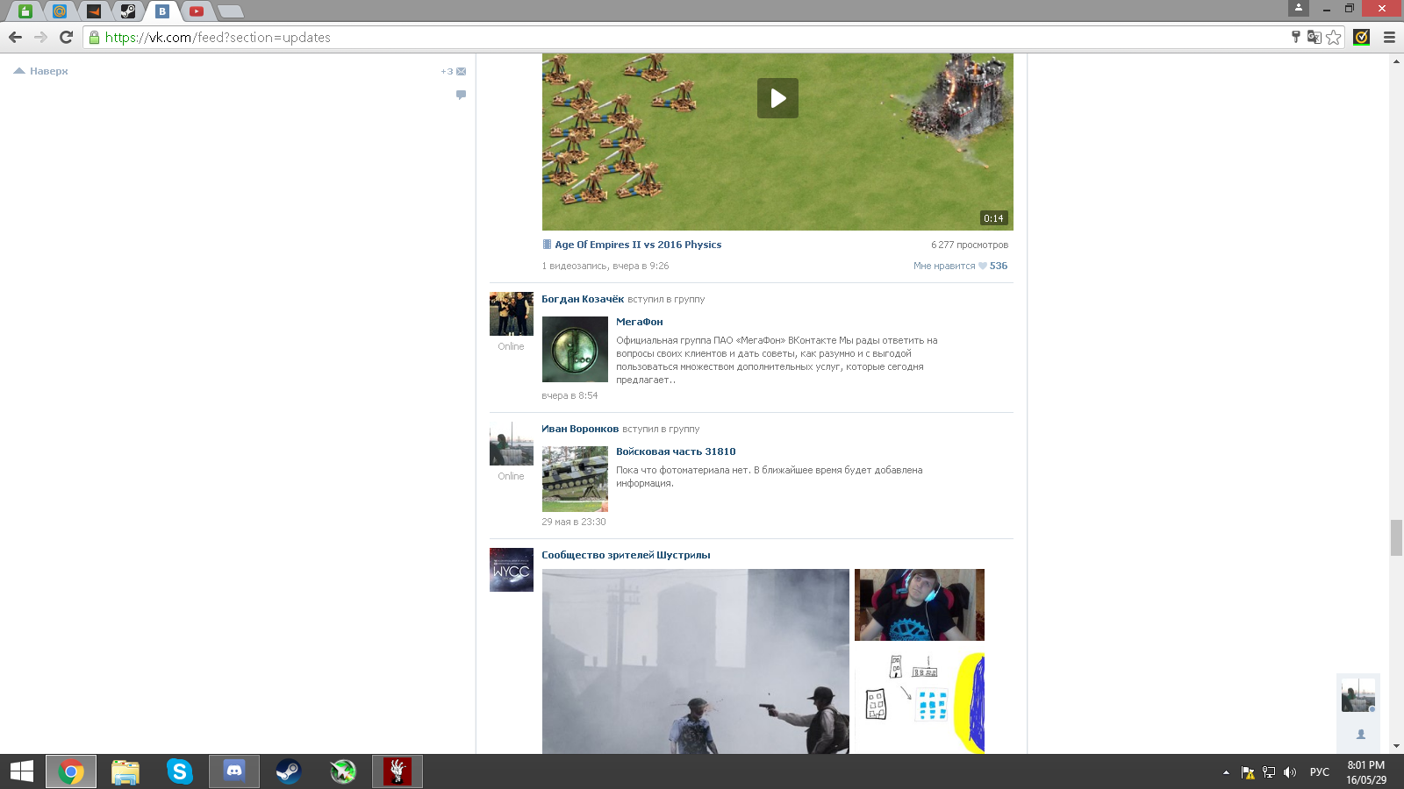Click the video duration 0:14 badge

pyautogui.click(x=993, y=218)
